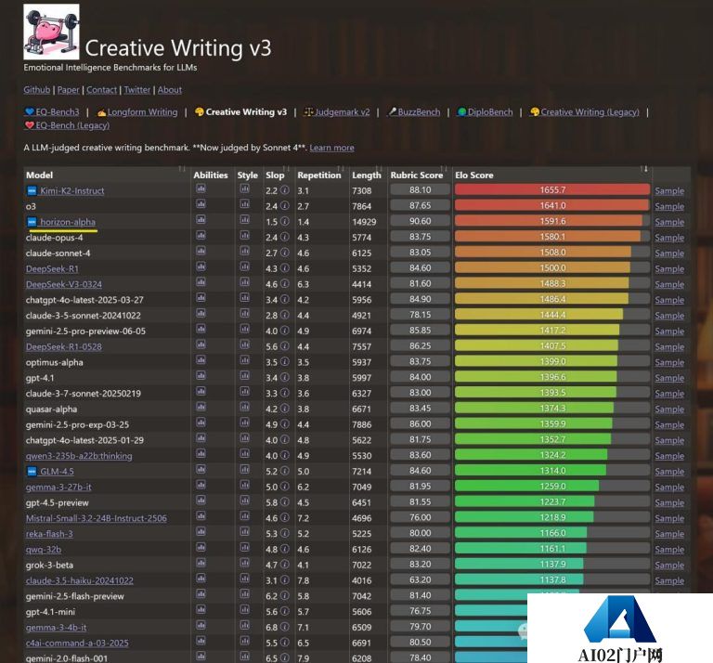This screenshot has height=663, width=713.
Task: Open Abilities chart icon for DeepSeek-R1 row
Action: click(201, 266)
